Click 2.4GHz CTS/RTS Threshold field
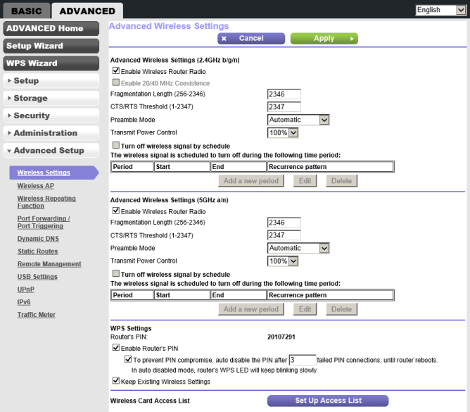Screen dimensions: 470x412 (x=284, y=106)
